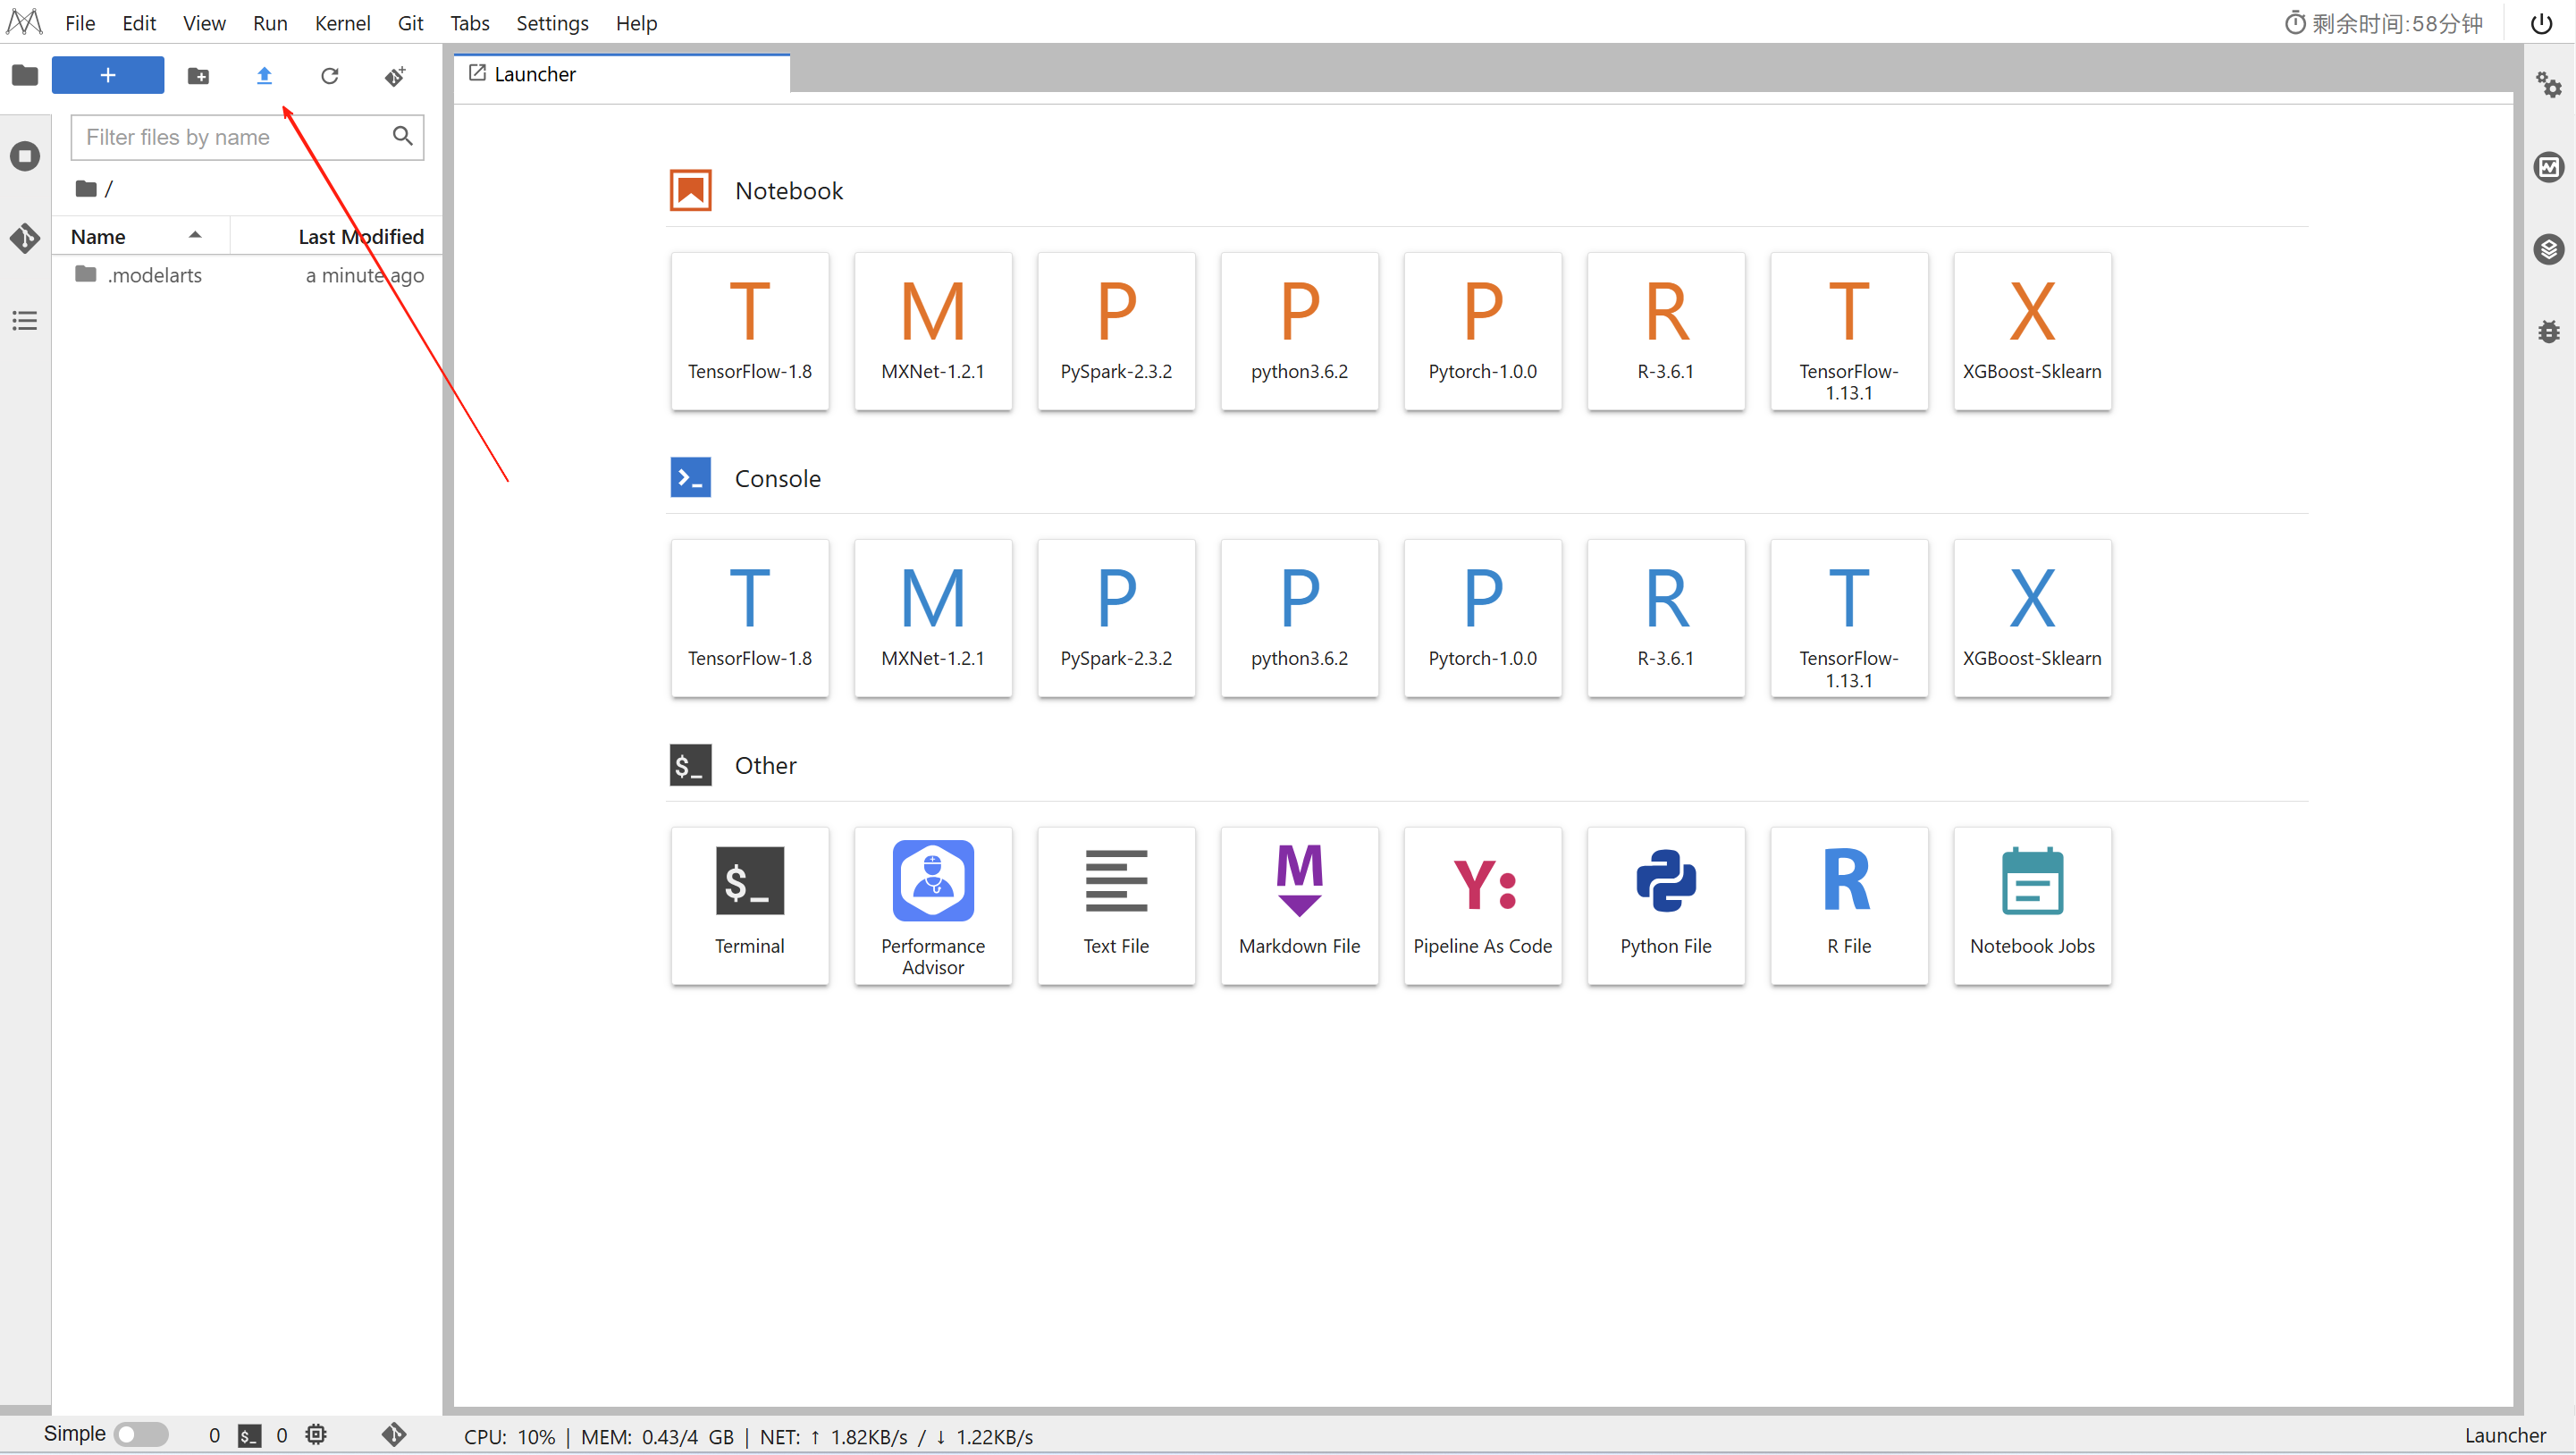Open the Kernel menu

[342, 22]
